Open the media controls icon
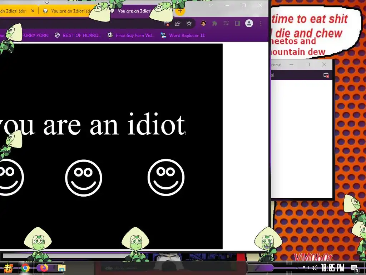Screen dimensions: 366x275 pos(226,23)
